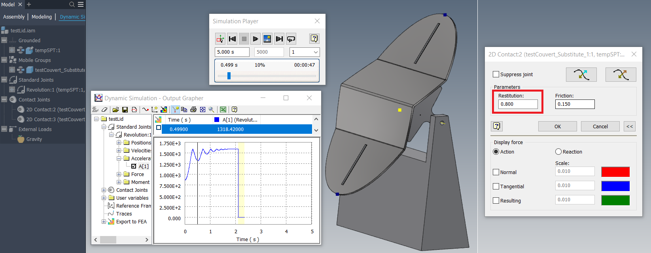
Task: Click zoom window magnifier icon in Grapher
Action: tap(212, 109)
